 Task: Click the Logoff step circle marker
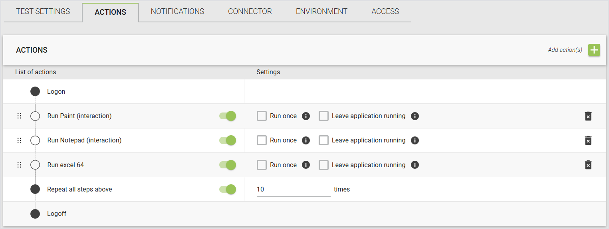click(x=35, y=214)
